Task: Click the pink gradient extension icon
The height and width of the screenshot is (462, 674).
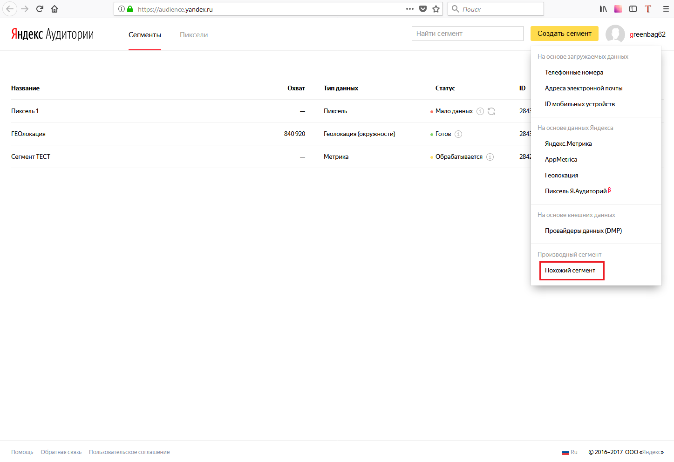Action: pyautogui.click(x=618, y=9)
